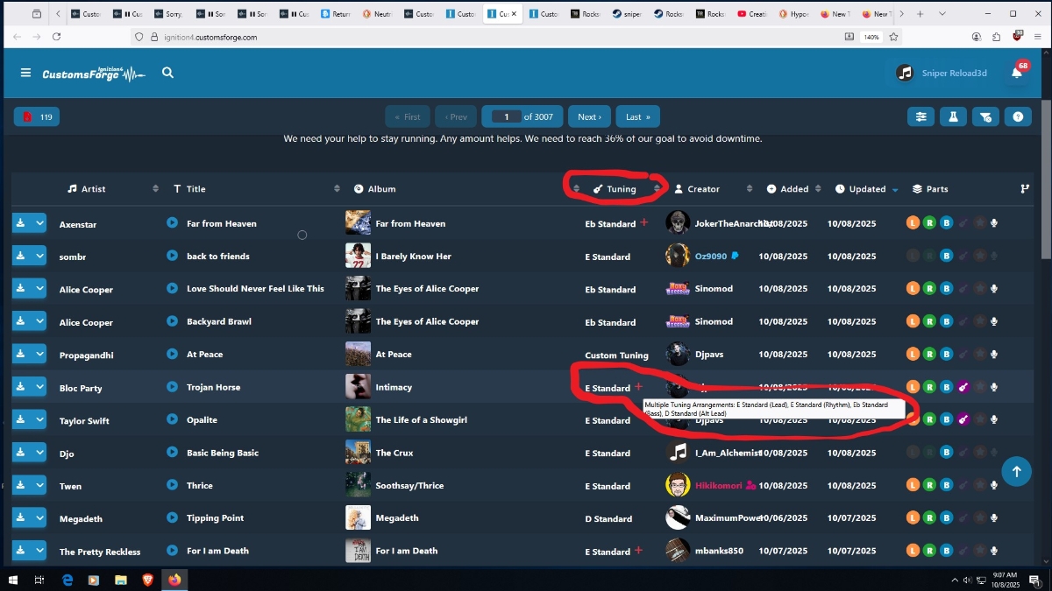Open the filter sliders settings
Viewport: 1052px width, 591px height.
920,116
